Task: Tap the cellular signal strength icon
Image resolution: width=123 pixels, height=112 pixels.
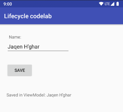Action: pos(112,4)
